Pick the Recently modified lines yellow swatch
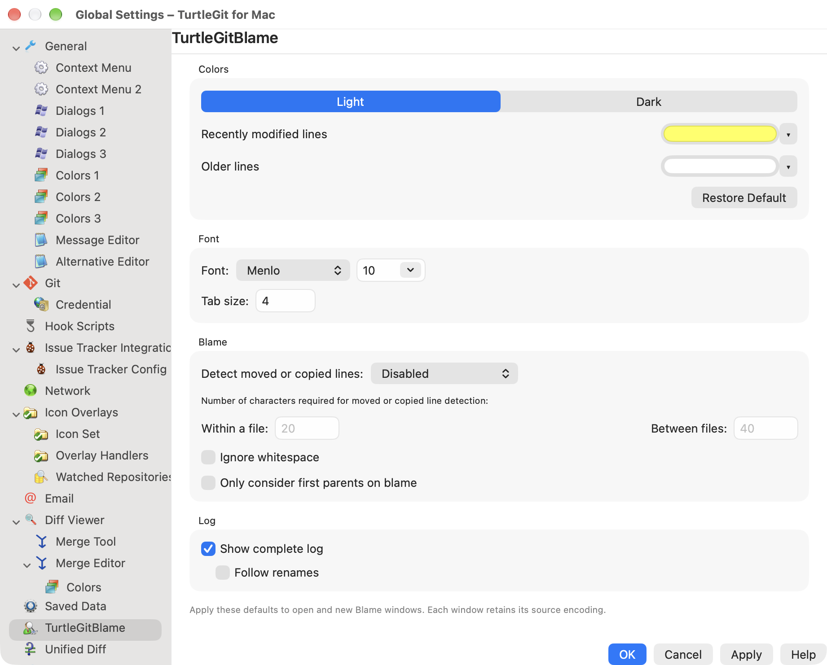 (720, 134)
